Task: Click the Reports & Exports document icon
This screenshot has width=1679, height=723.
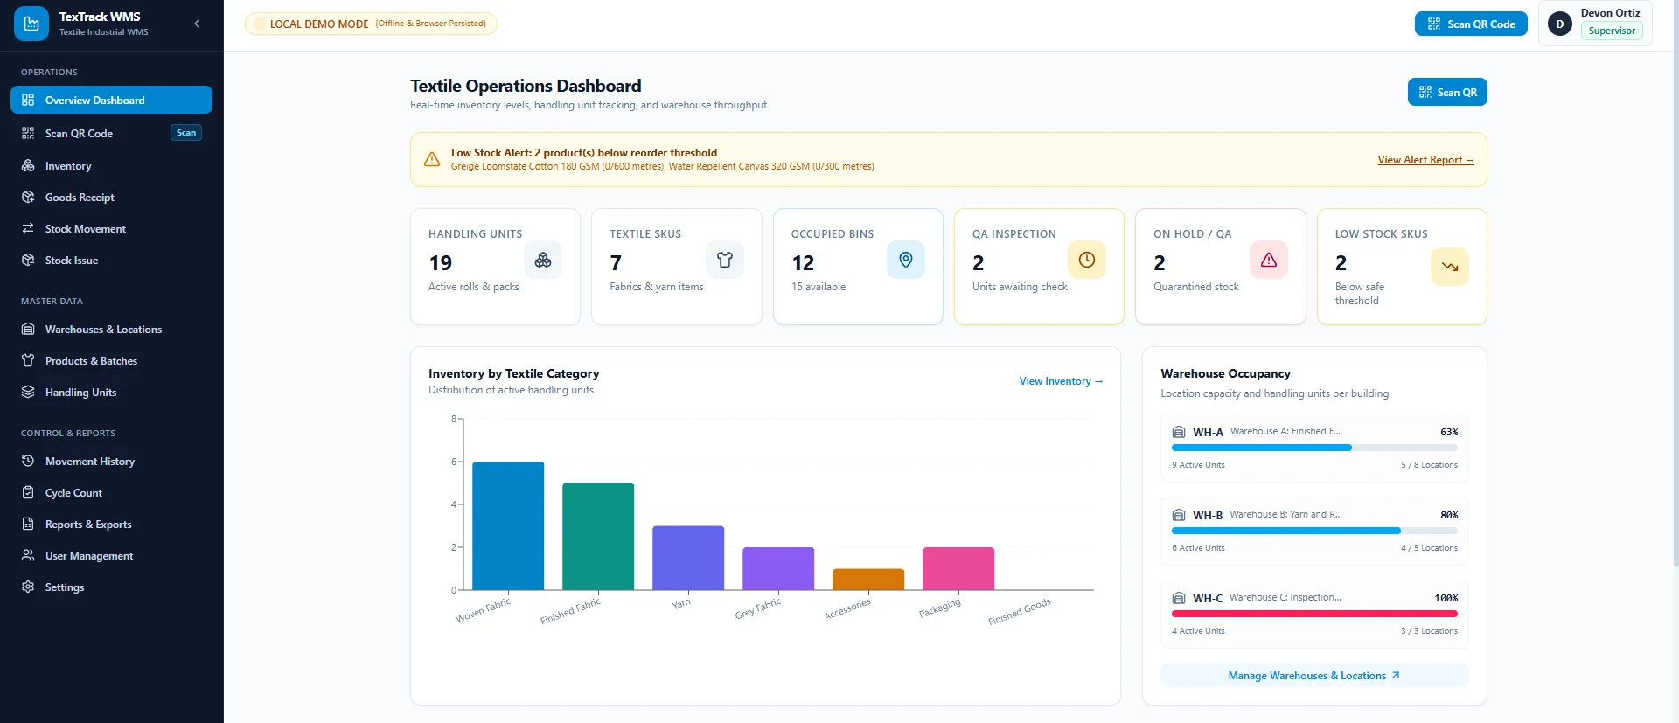Action: click(x=28, y=524)
